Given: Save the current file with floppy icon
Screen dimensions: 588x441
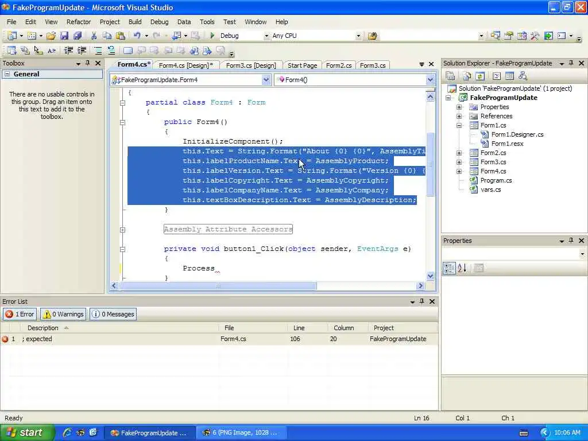Looking at the screenshot, I should (64, 36).
